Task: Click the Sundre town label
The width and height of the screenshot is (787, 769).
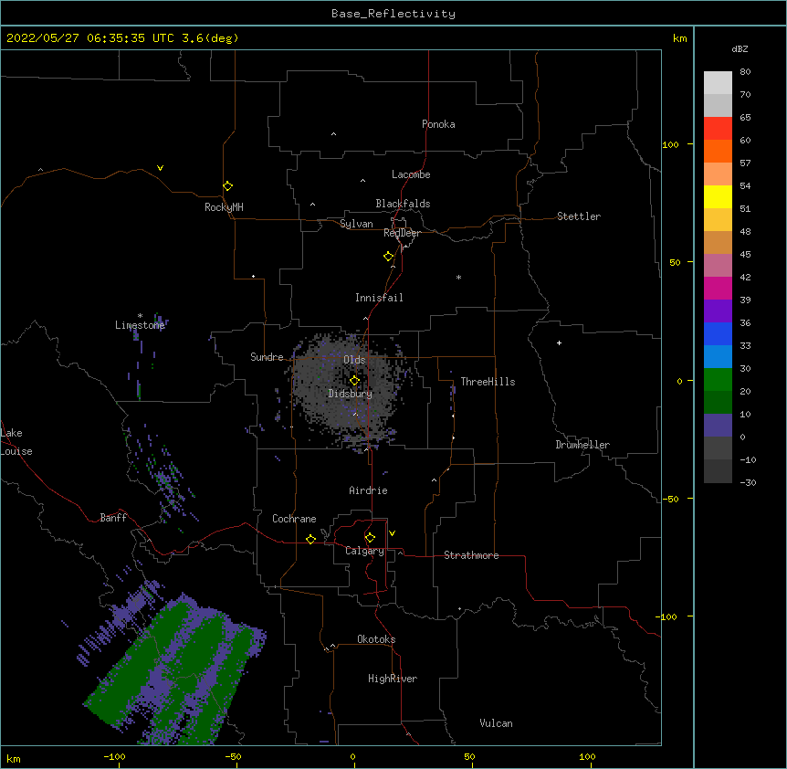Action: click(x=267, y=357)
